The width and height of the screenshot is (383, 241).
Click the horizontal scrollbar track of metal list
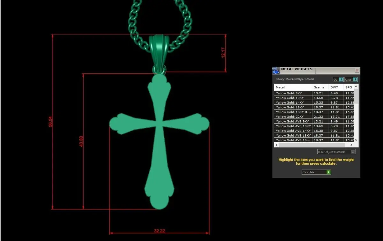(x=314, y=145)
